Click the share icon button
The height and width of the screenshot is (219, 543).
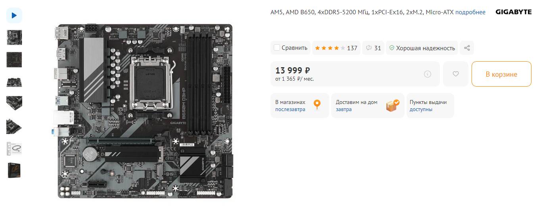[467, 48]
